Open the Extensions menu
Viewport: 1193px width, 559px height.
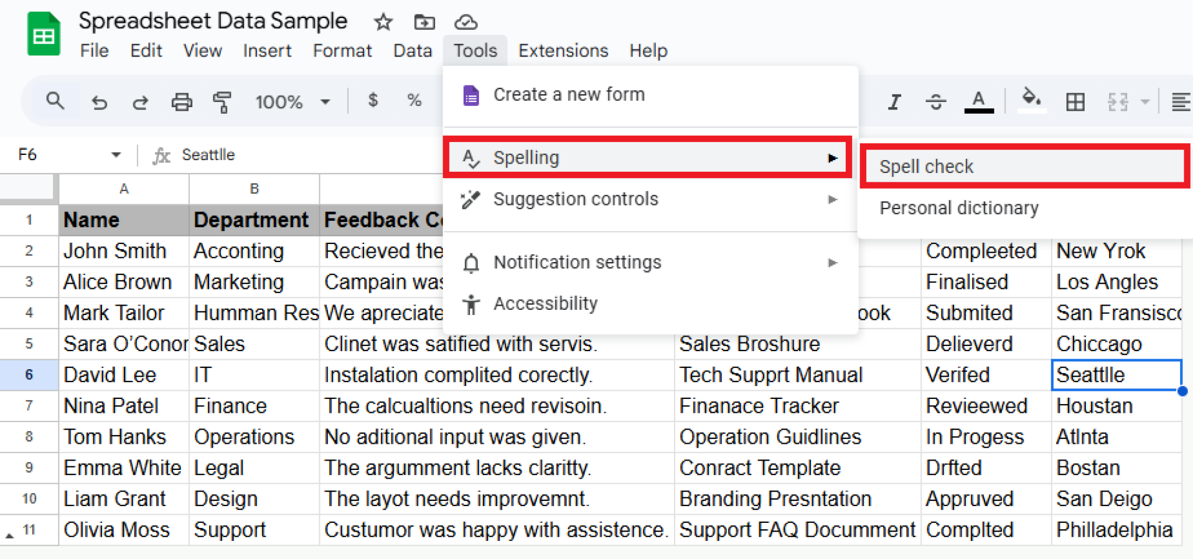click(x=563, y=51)
